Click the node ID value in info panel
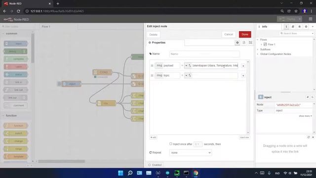 coord(288,105)
